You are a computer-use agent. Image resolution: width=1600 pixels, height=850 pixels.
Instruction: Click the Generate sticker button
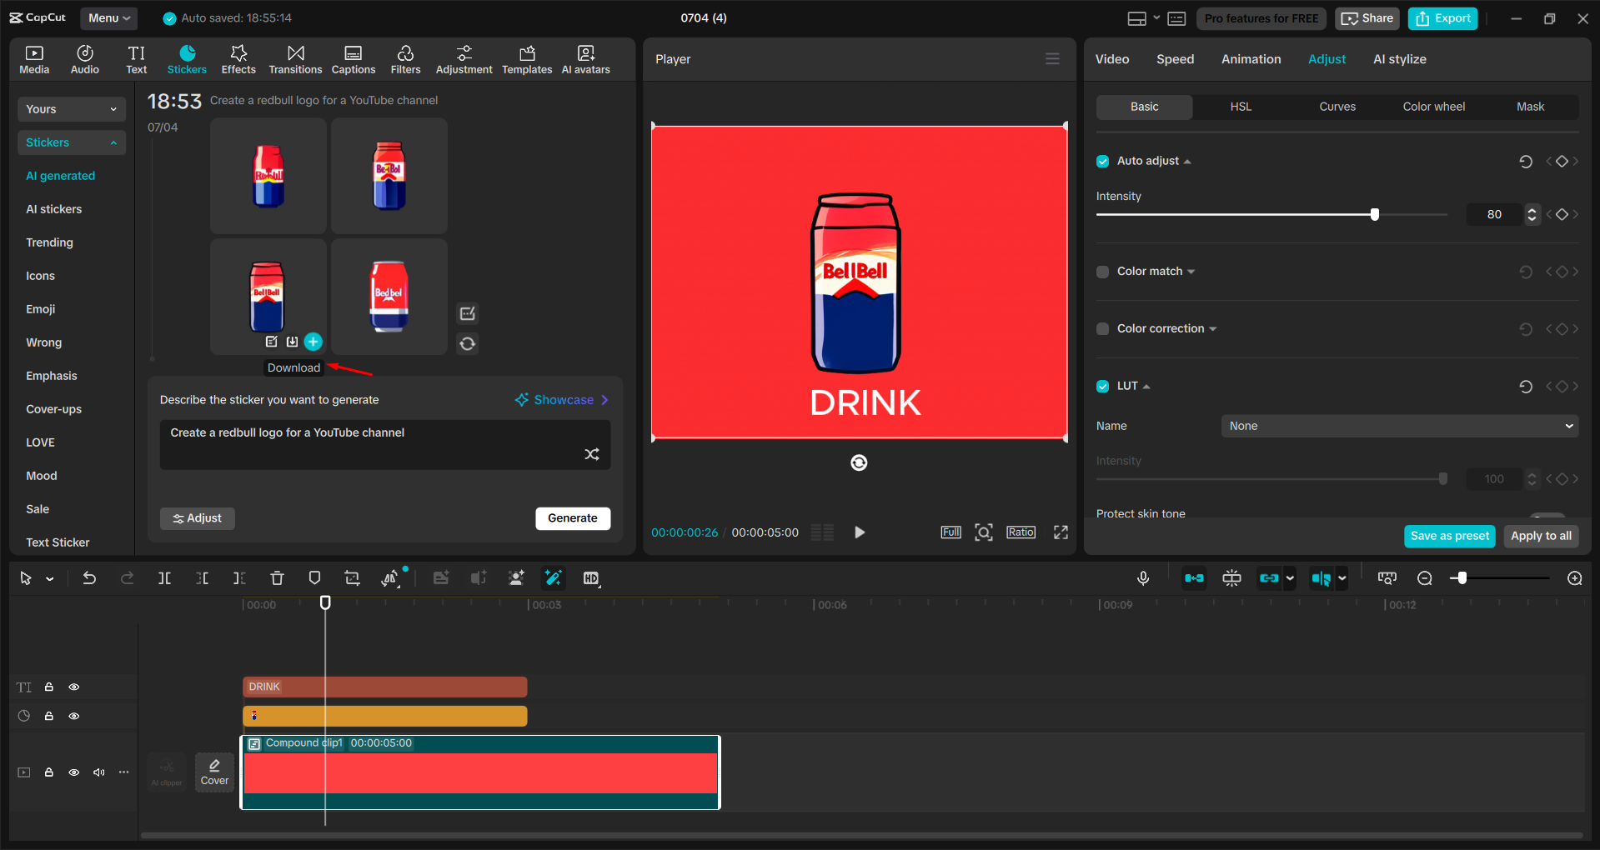click(x=573, y=517)
